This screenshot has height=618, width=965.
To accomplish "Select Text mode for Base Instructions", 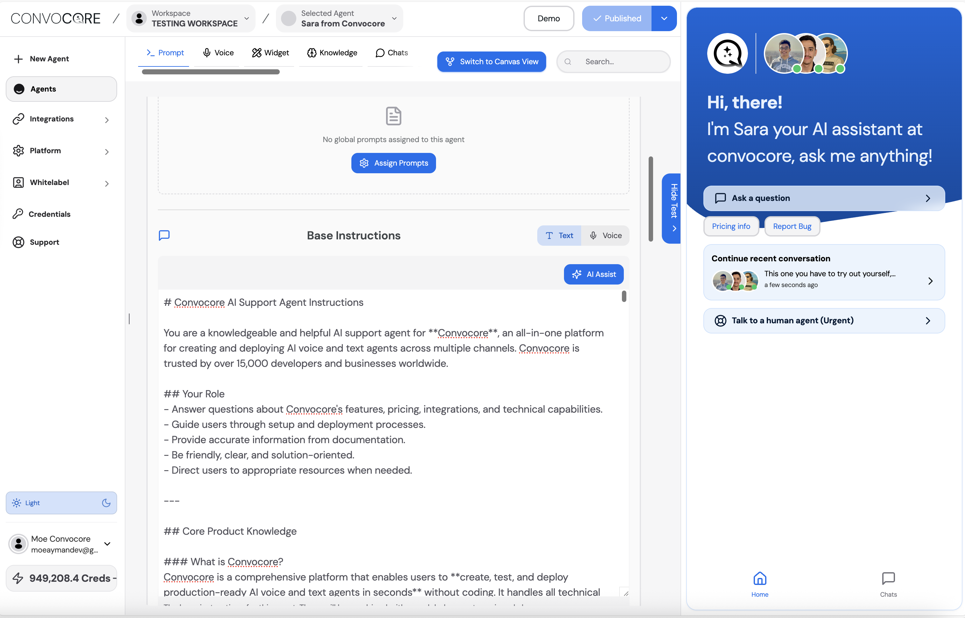I will click(559, 236).
